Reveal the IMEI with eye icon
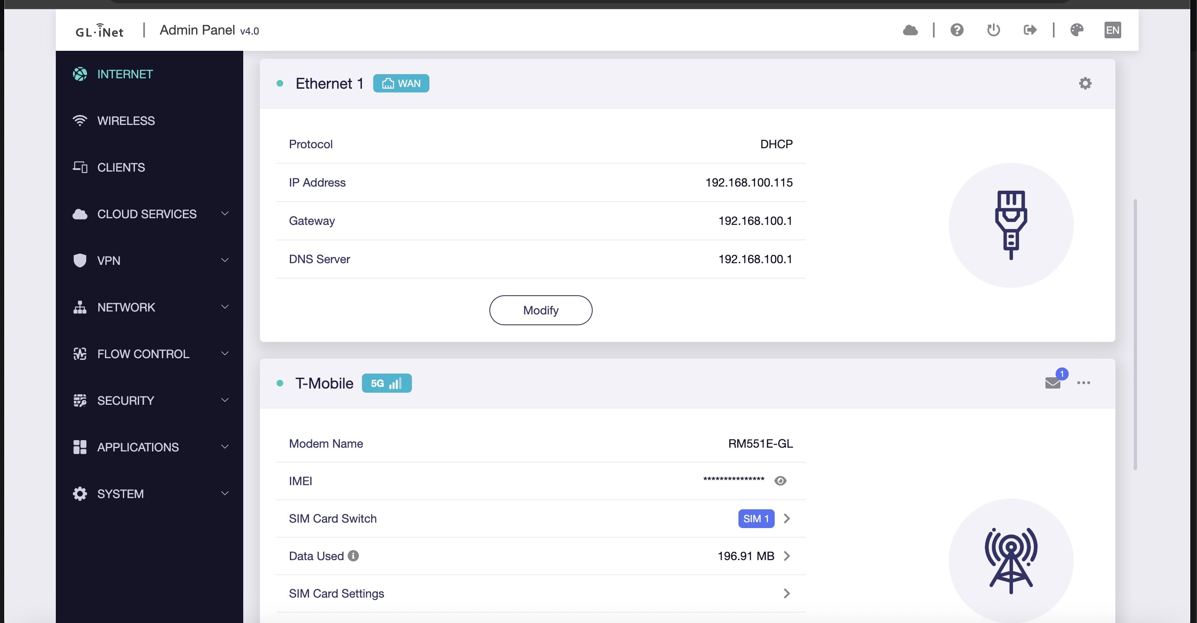 coord(780,481)
